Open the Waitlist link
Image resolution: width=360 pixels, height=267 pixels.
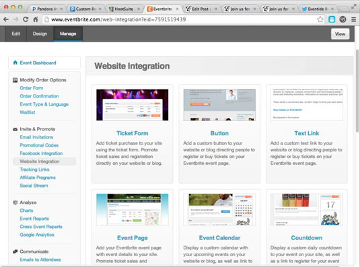(28, 112)
